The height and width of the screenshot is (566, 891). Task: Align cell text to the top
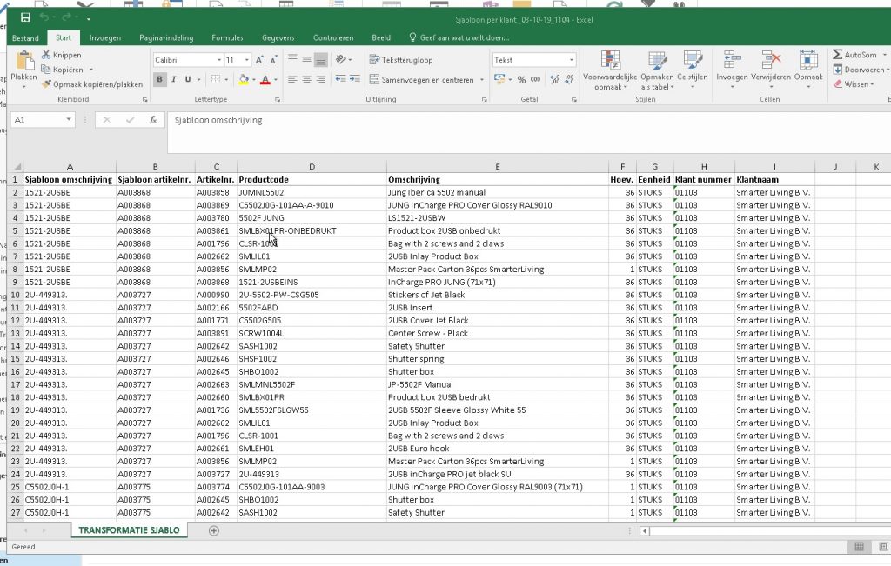292,58
